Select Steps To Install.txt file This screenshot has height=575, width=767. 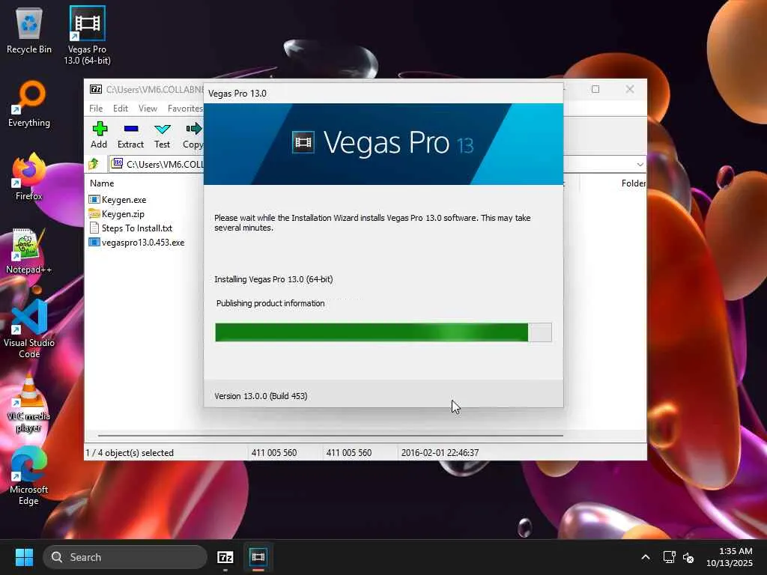[x=130, y=228]
